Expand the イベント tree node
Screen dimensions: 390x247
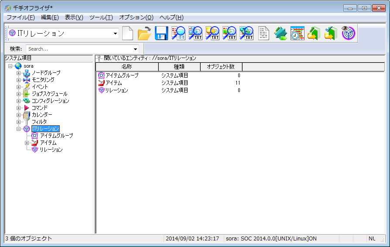click(x=18, y=87)
